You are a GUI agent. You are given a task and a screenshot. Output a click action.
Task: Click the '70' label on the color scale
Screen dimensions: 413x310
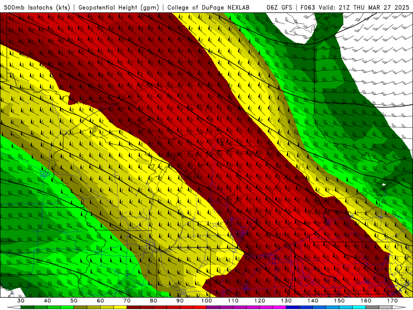(127, 301)
